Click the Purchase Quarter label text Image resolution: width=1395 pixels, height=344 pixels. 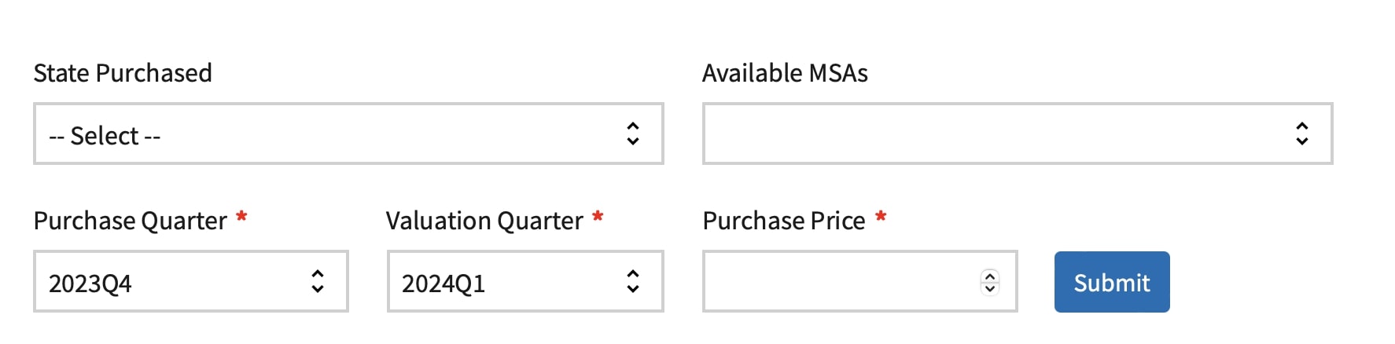(130, 221)
